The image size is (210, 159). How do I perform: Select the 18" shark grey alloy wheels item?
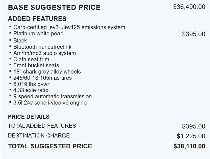[47, 72]
